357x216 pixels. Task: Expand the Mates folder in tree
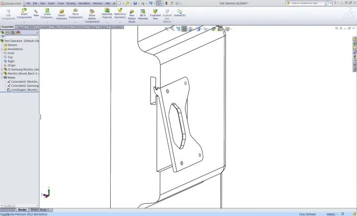pos(2,77)
